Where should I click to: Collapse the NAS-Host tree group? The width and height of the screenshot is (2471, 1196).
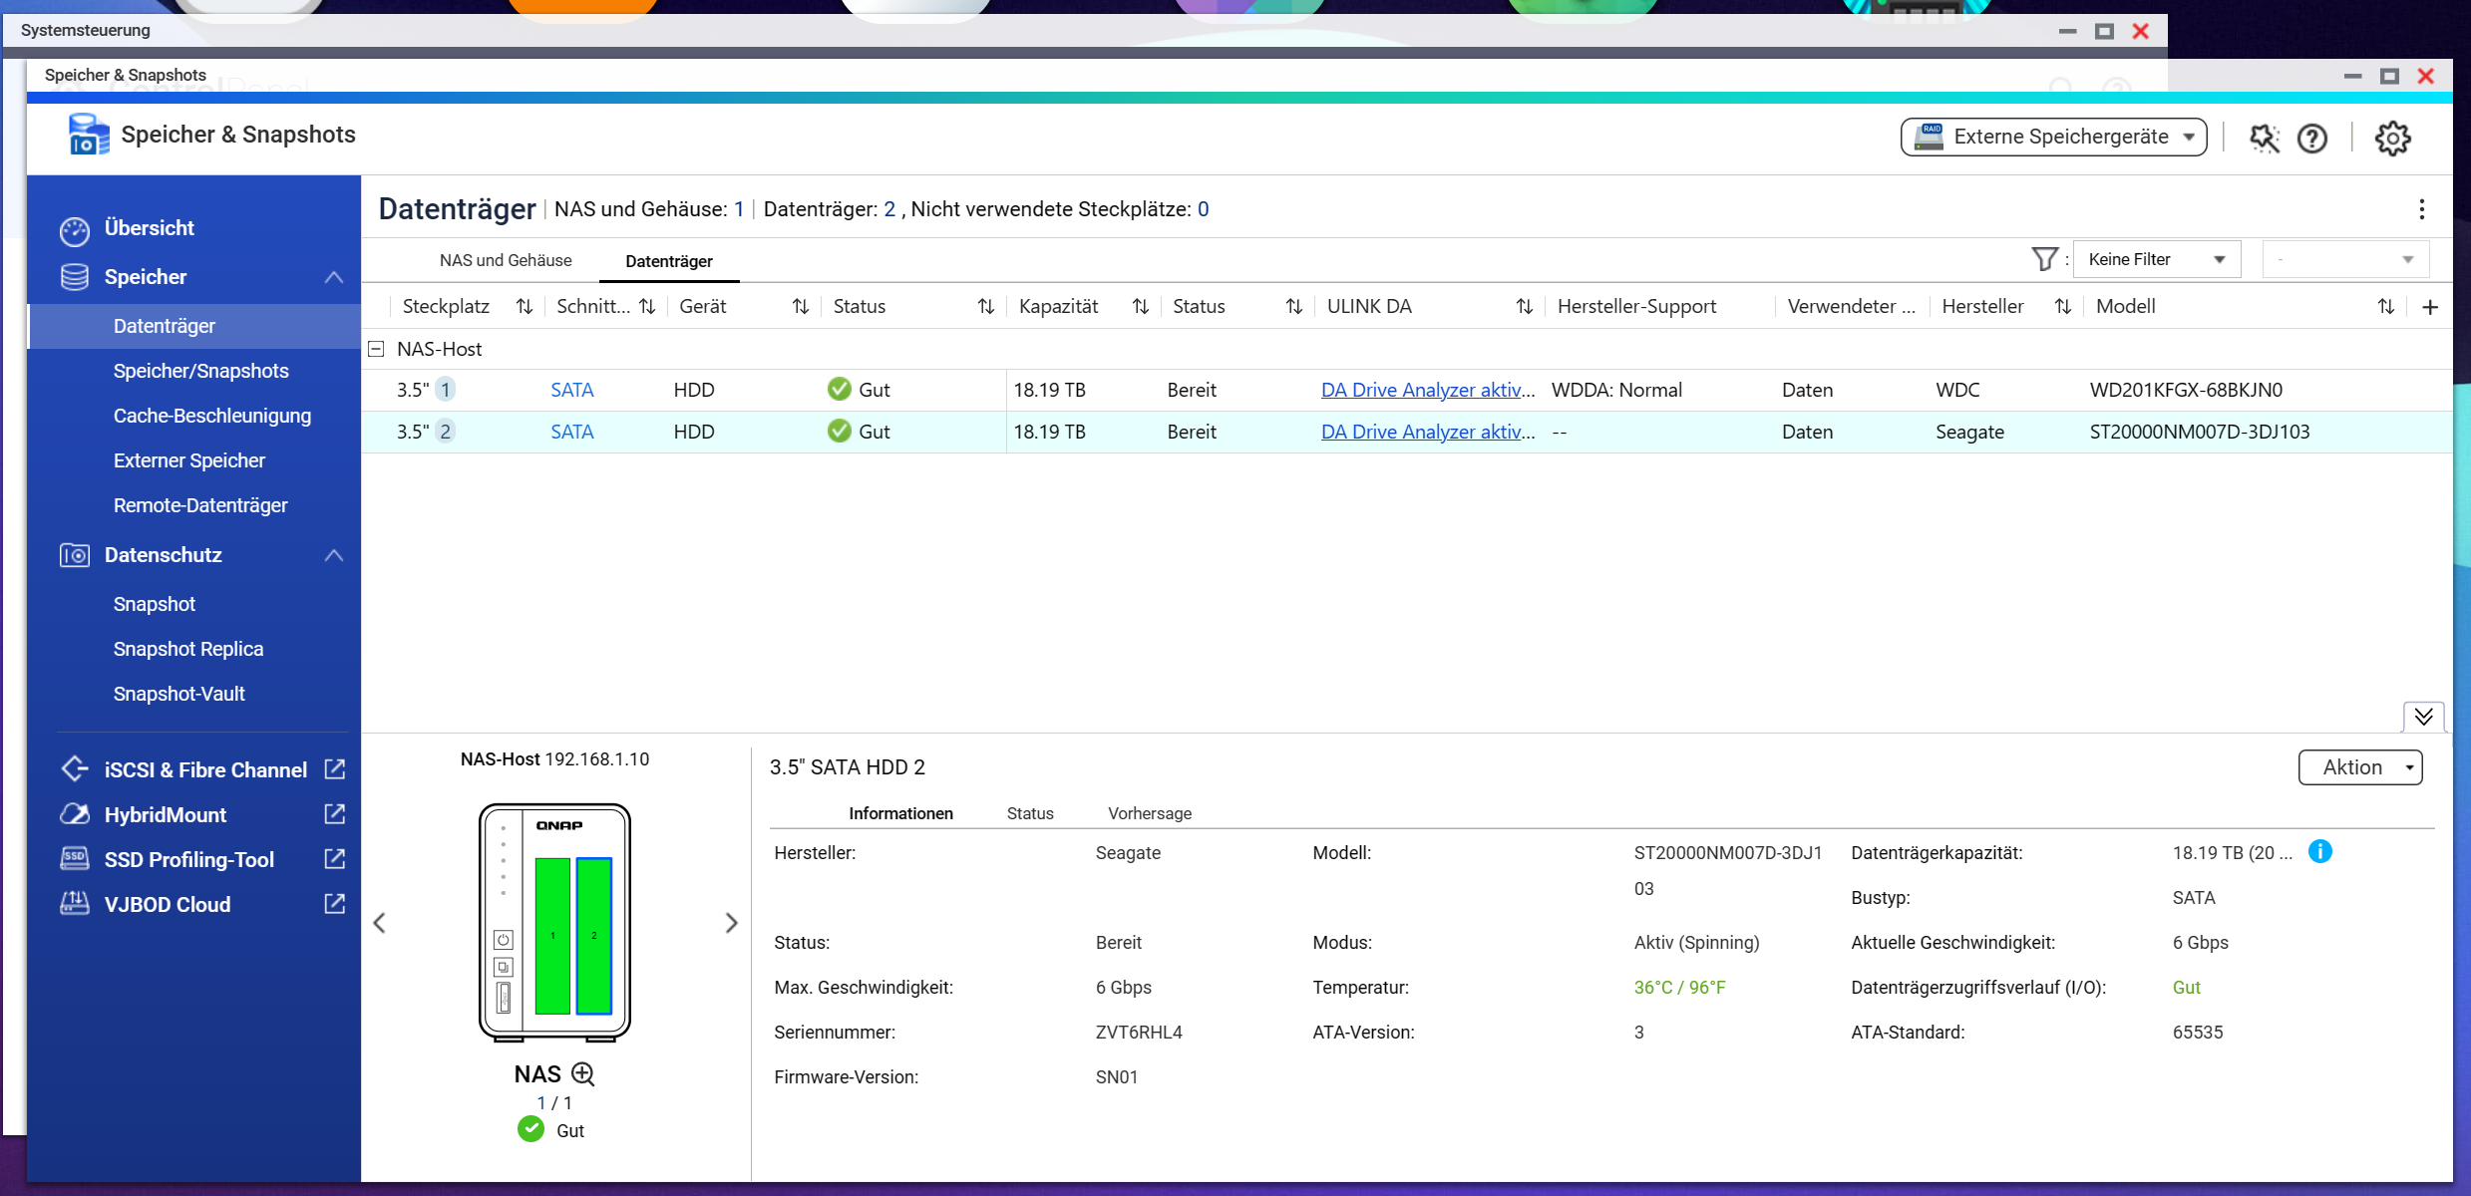point(376,349)
